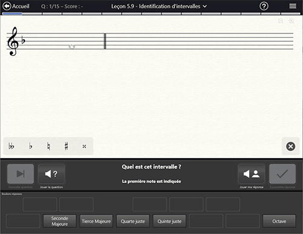Screen dimensions: 303x234
Task: Click the progress bar first segment
Action: [x=12, y=14]
